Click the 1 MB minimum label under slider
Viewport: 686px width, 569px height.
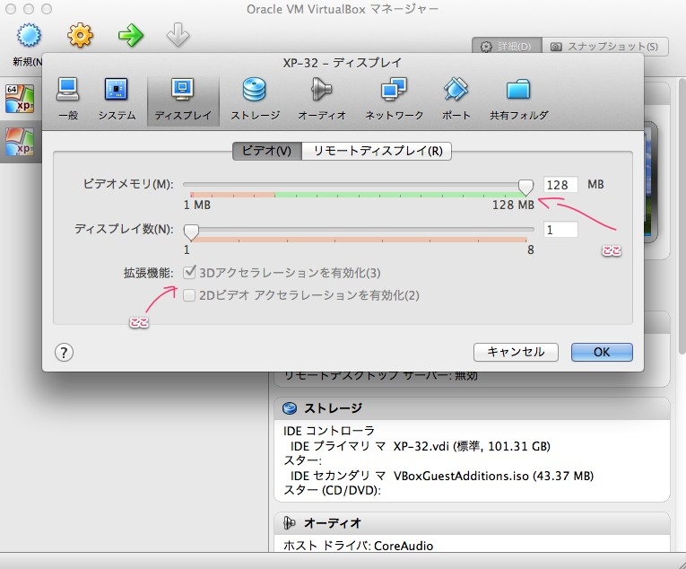click(197, 205)
